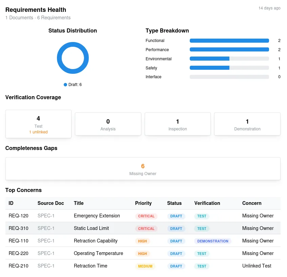Sort by the ID column header
The image size is (287, 277).
pos(11,203)
